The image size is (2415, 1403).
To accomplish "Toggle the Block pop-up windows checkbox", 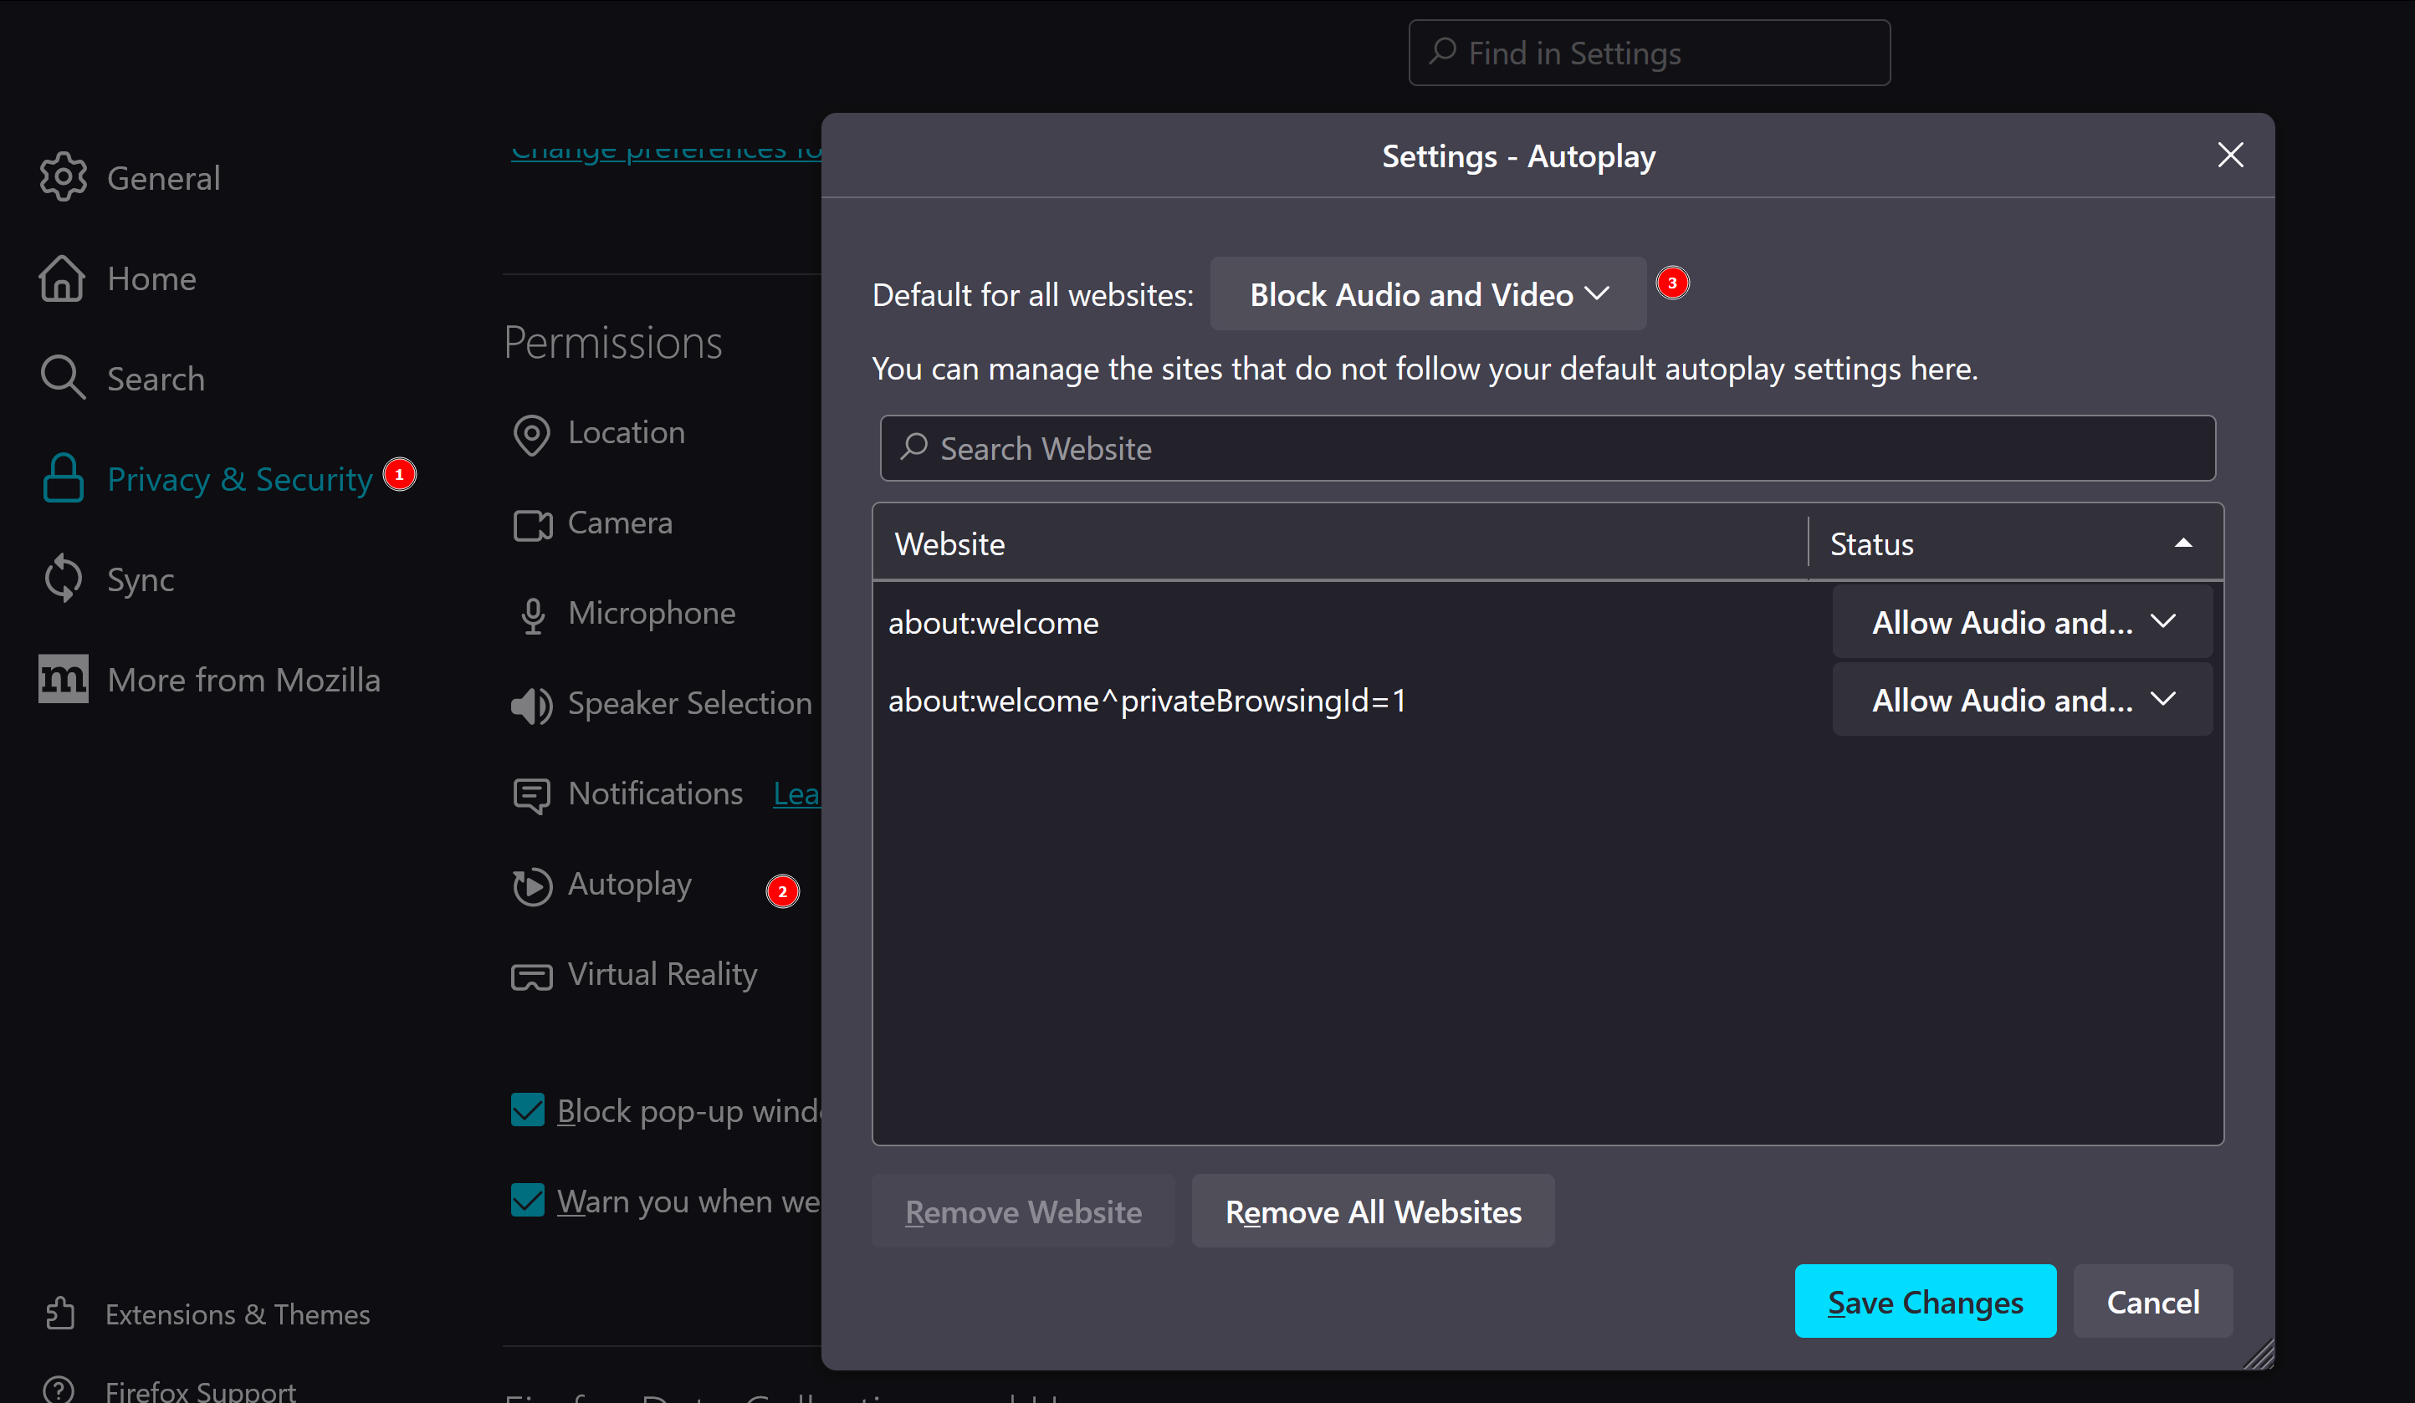I will 528,1110.
